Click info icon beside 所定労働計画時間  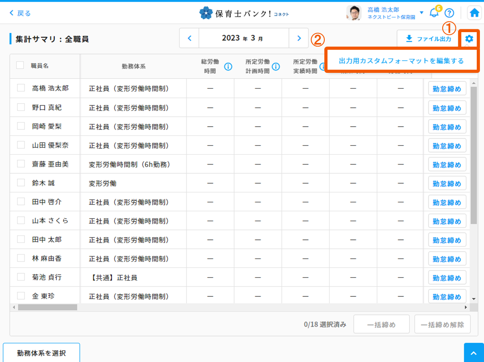[275, 67]
